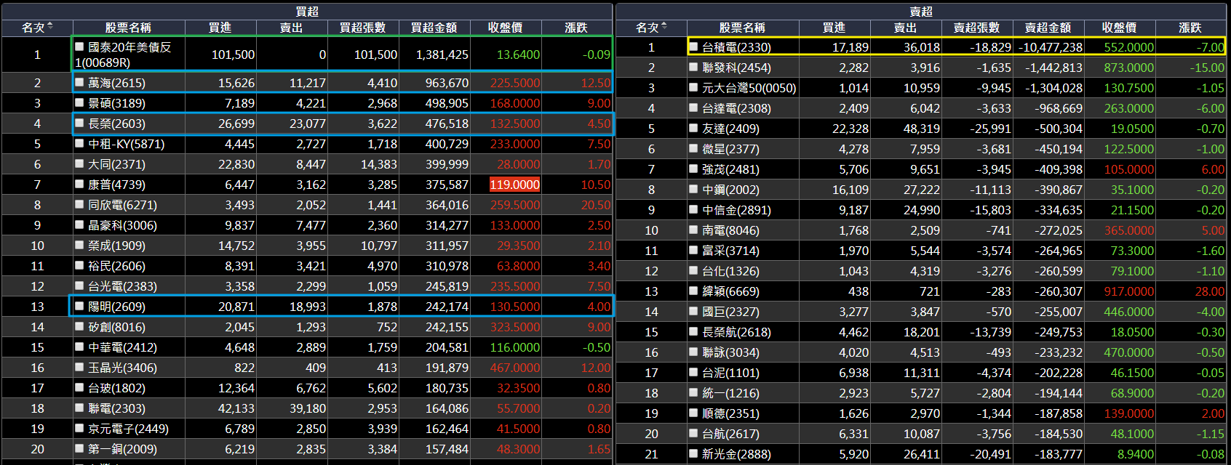Tick the checkbox for 聯電(2303)
Viewport: 1231px width, 465px height.
click(x=81, y=408)
